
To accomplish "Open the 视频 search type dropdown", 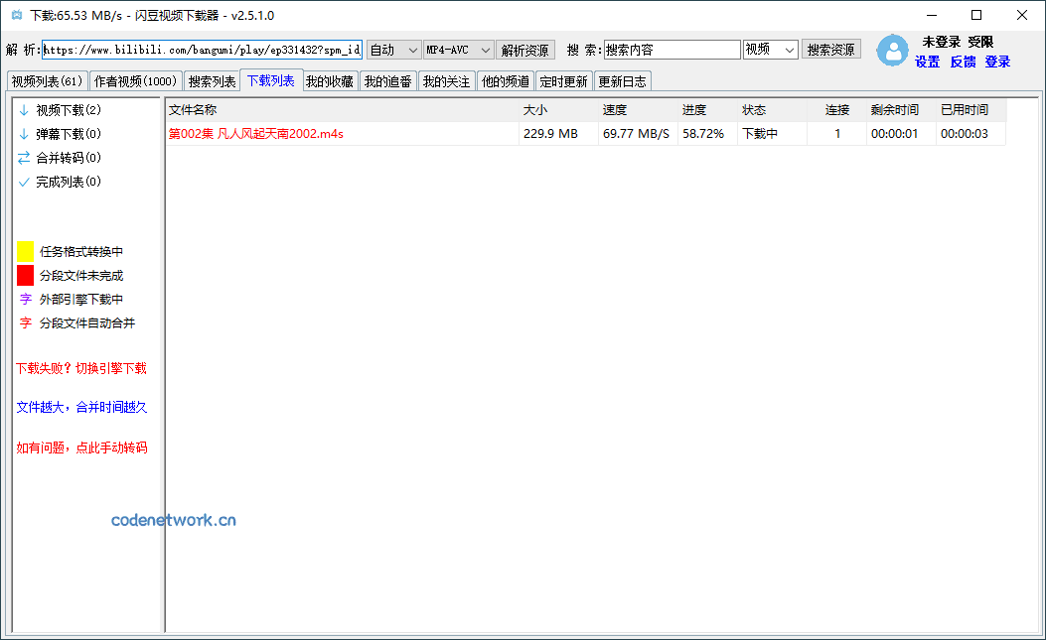I will 770,48.
